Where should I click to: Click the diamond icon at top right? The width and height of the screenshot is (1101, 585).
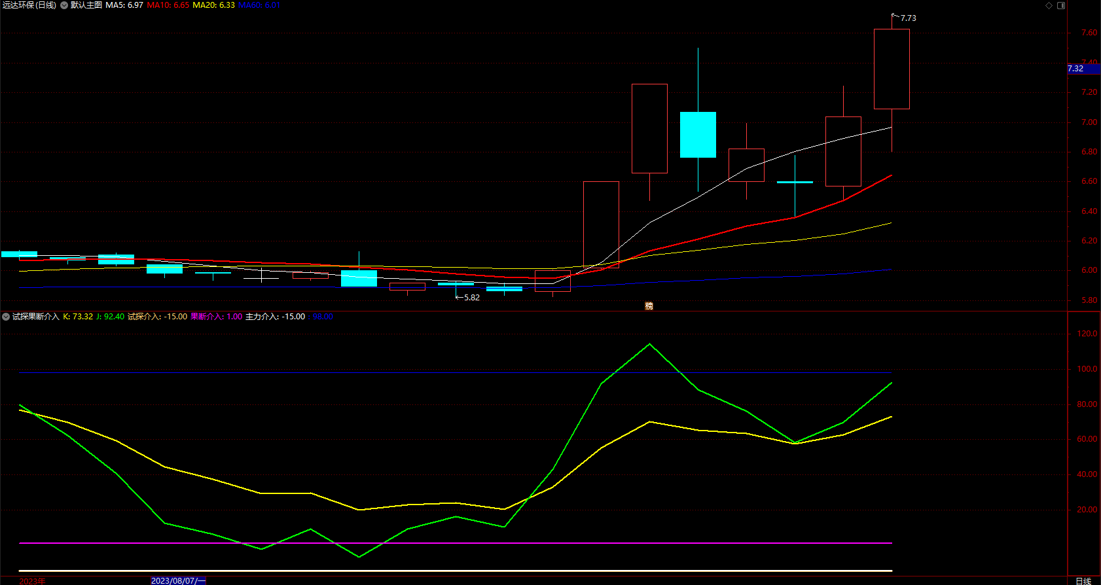tap(1049, 5)
